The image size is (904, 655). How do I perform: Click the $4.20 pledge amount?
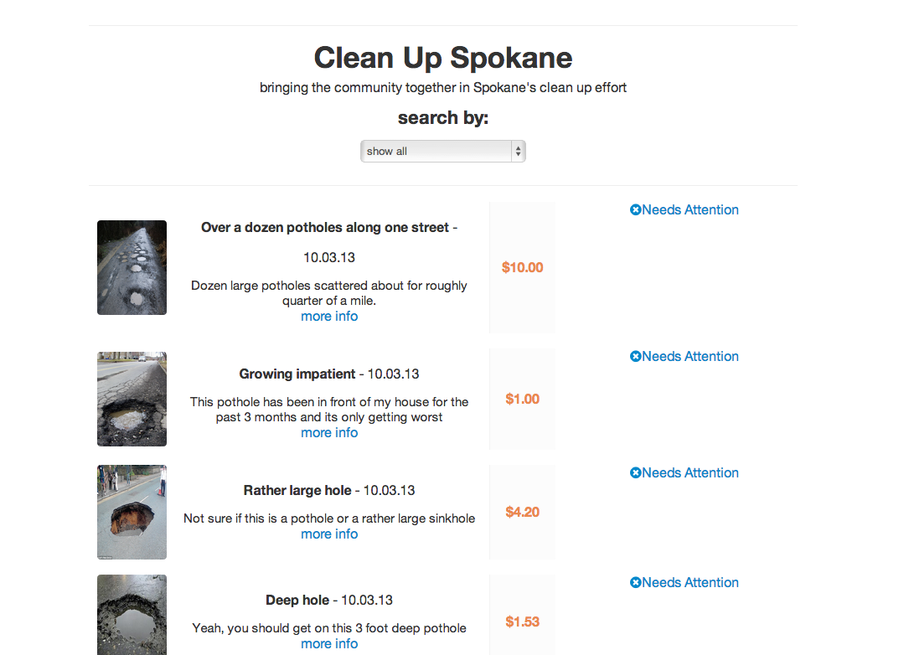[522, 513]
